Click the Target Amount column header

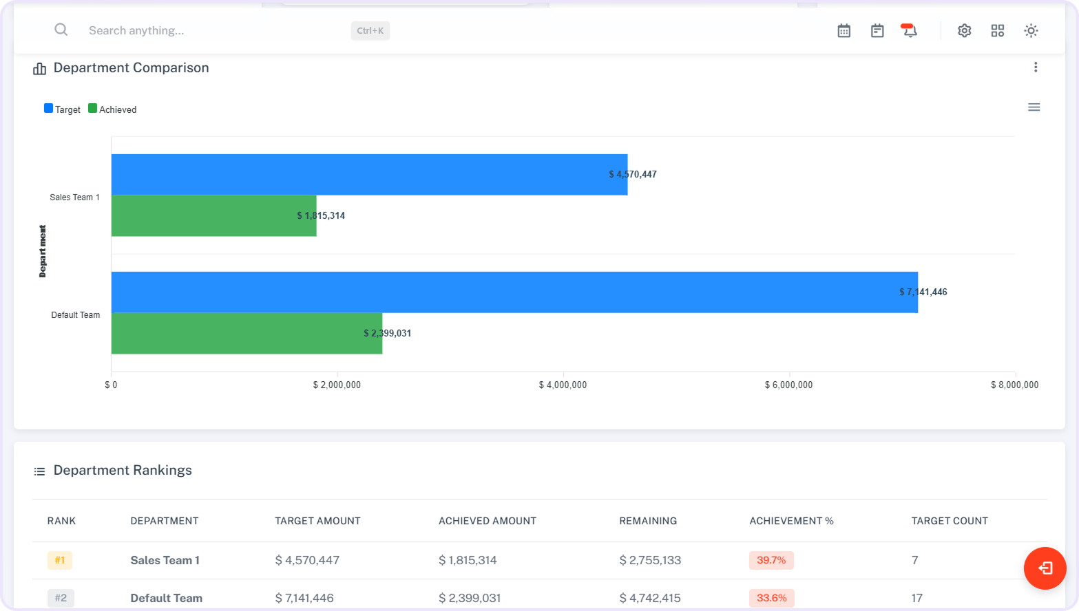(317, 521)
